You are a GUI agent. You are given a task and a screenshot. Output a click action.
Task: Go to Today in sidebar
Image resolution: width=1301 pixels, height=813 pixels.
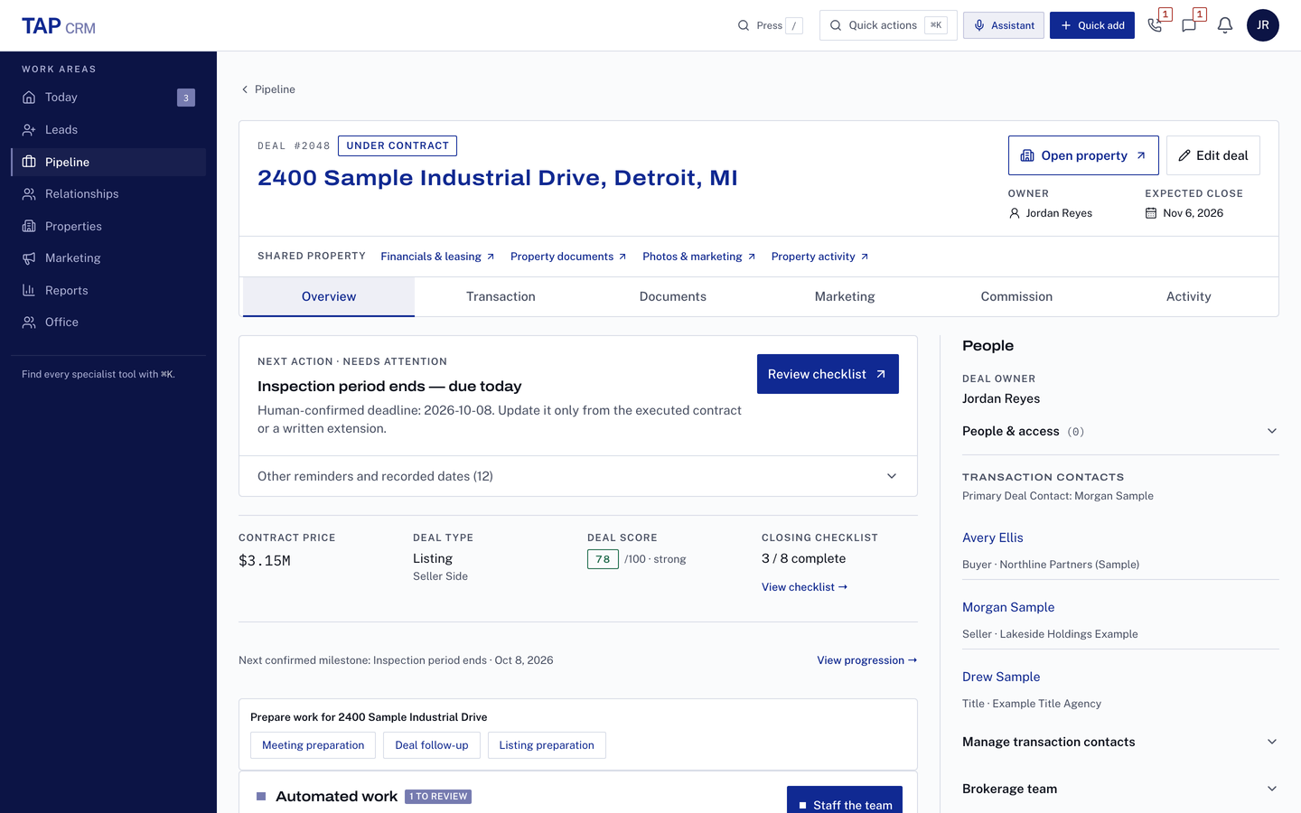click(x=108, y=98)
